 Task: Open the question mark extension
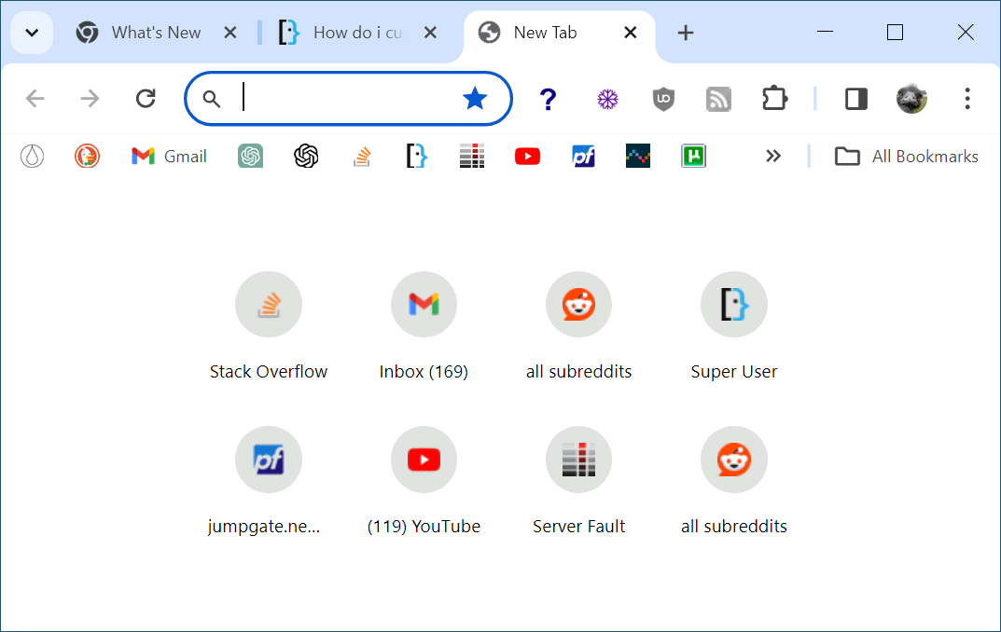click(x=548, y=99)
